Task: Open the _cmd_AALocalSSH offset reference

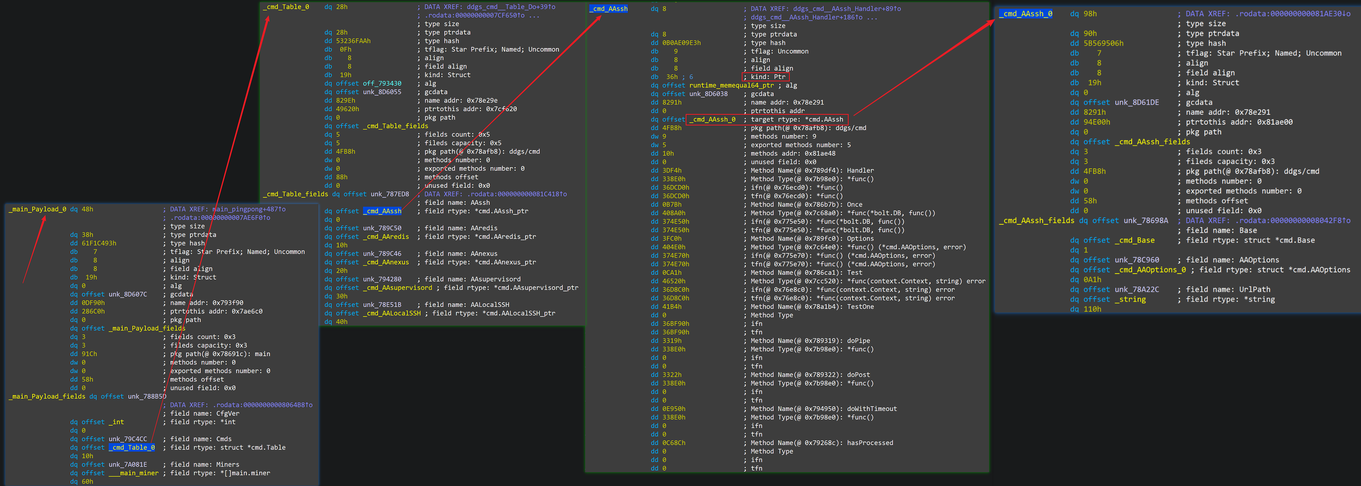Action: (x=392, y=313)
